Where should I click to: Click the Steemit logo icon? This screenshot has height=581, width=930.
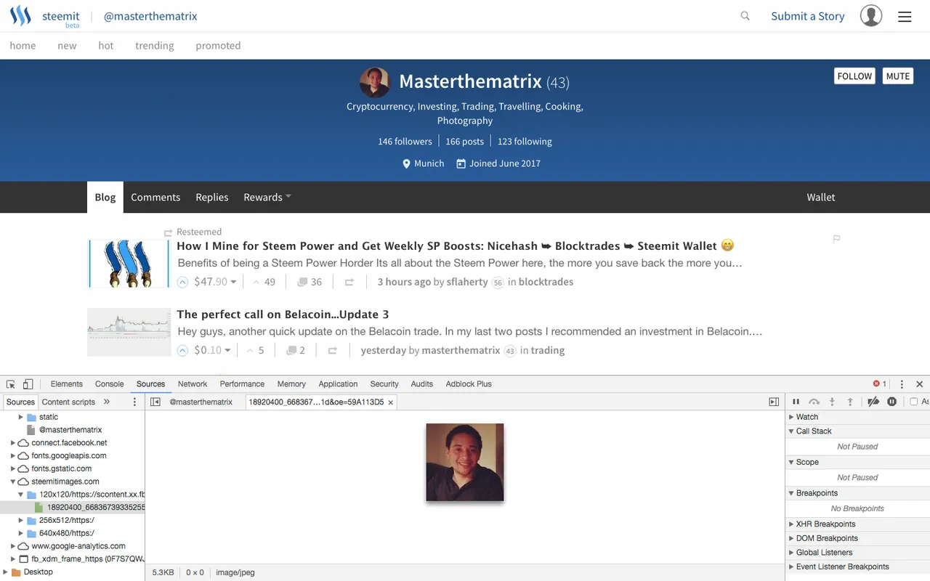[20, 16]
